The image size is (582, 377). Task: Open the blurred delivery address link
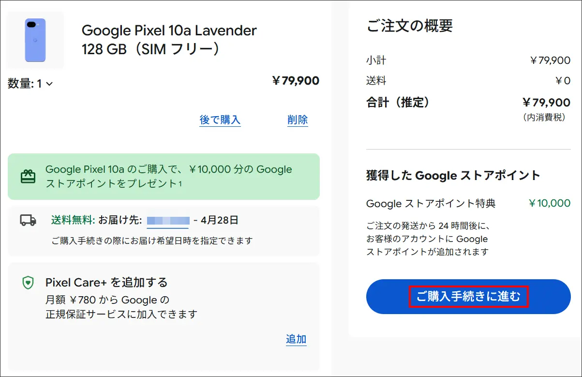click(167, 221)
